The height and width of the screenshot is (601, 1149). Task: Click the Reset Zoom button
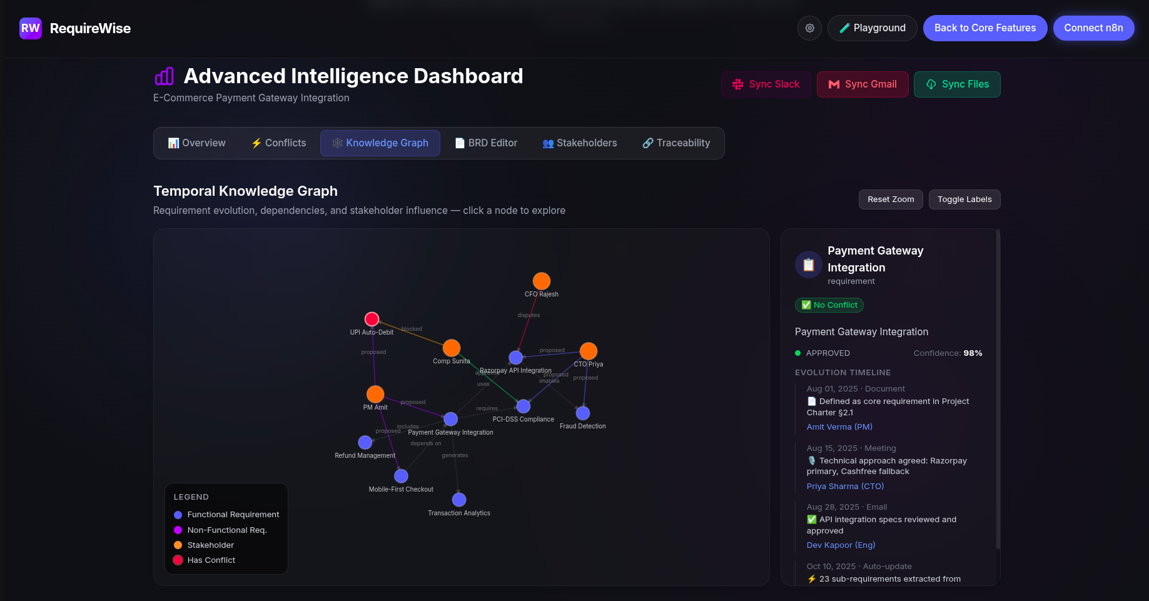tap(890, 199)
